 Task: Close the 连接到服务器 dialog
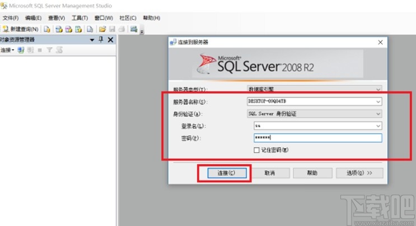click(380, 42)
